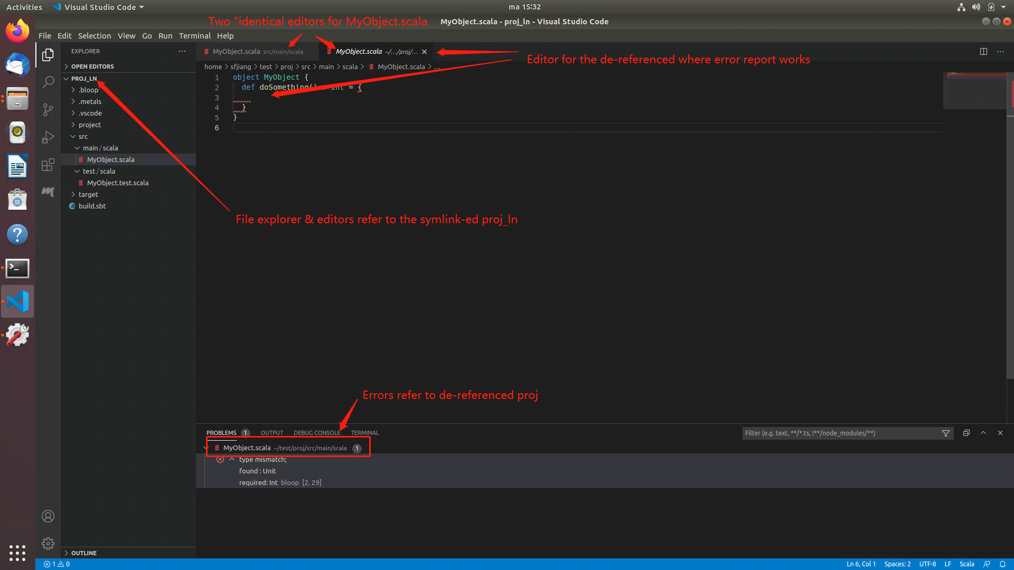Open the Source Control view
This screenshot has width=1014, height=570.
click(x=48, y=109)
